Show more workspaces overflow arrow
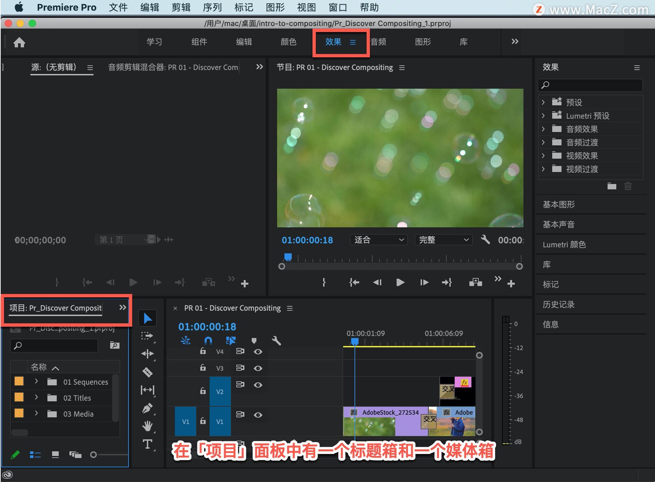This screenshot has width=655, height=482. coord(515,42)
